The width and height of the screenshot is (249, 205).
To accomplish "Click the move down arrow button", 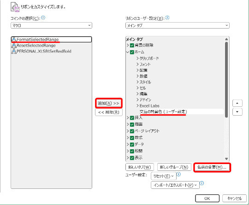I will pyautogui.click(x=237, y=112).
